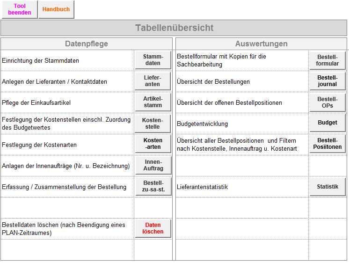Open the Stammdaten table
Viewport: 349px width, 263px height.
click(x=153, y=60)
